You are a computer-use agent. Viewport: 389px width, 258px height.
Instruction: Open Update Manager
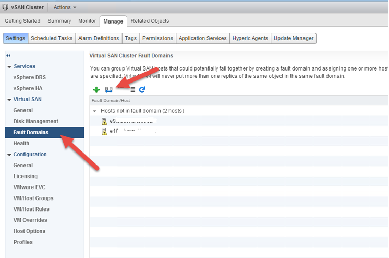(x=294, y=38)
